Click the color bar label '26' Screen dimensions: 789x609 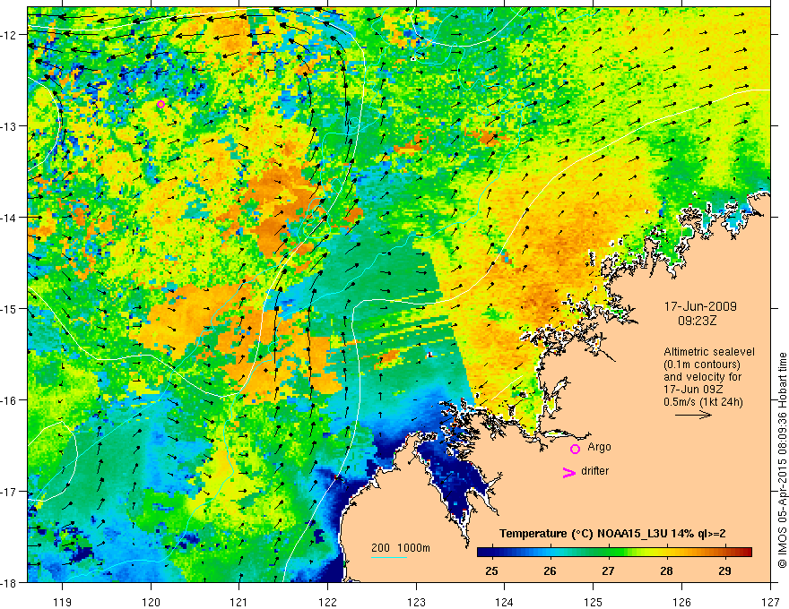(x=550, y=570)
